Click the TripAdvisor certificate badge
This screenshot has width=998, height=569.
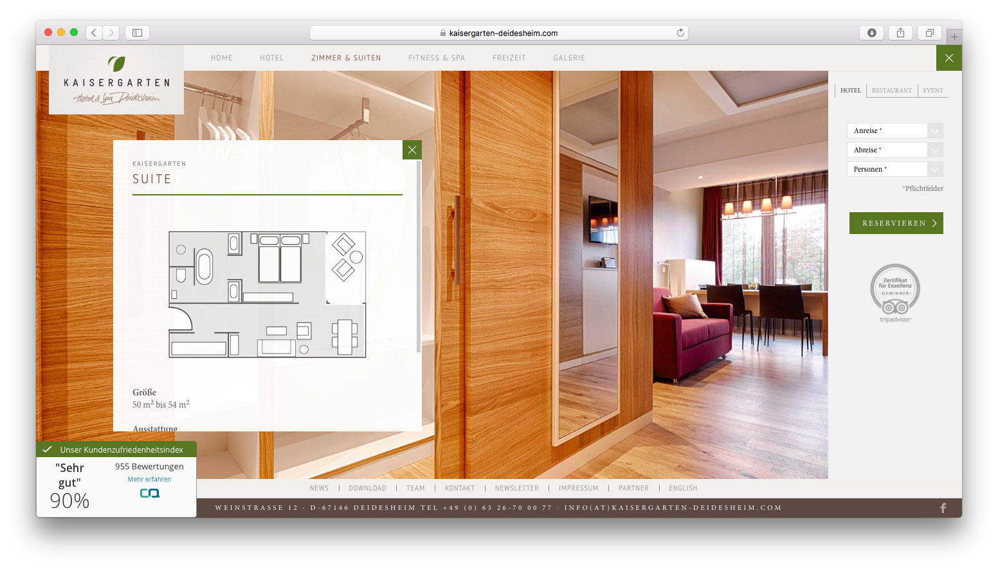point(895,293)
